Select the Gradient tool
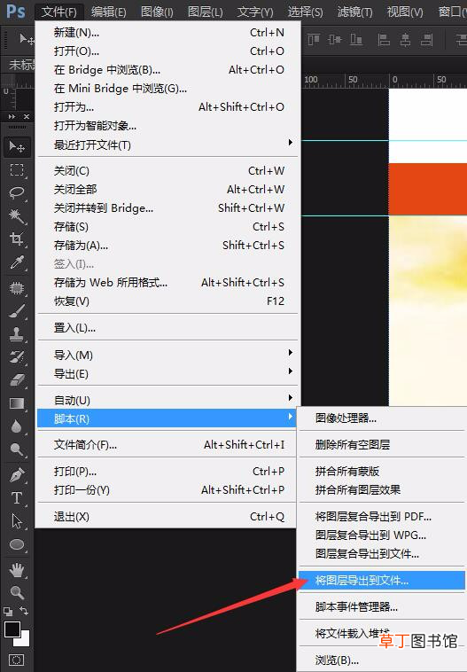Screen dimensions: 467x672 pos(17,403)
